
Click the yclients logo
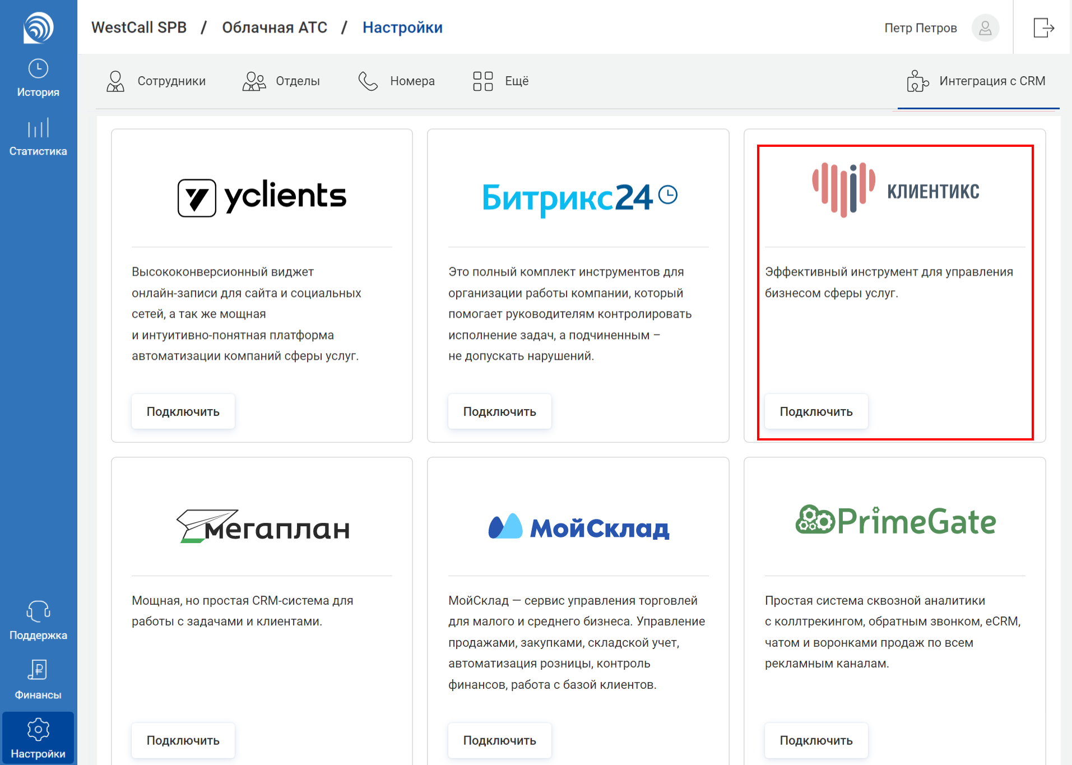coord(262,197)
